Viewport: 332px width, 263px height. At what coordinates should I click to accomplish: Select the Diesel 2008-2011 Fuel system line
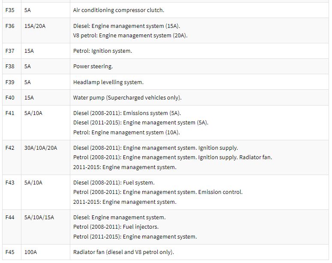114,183
